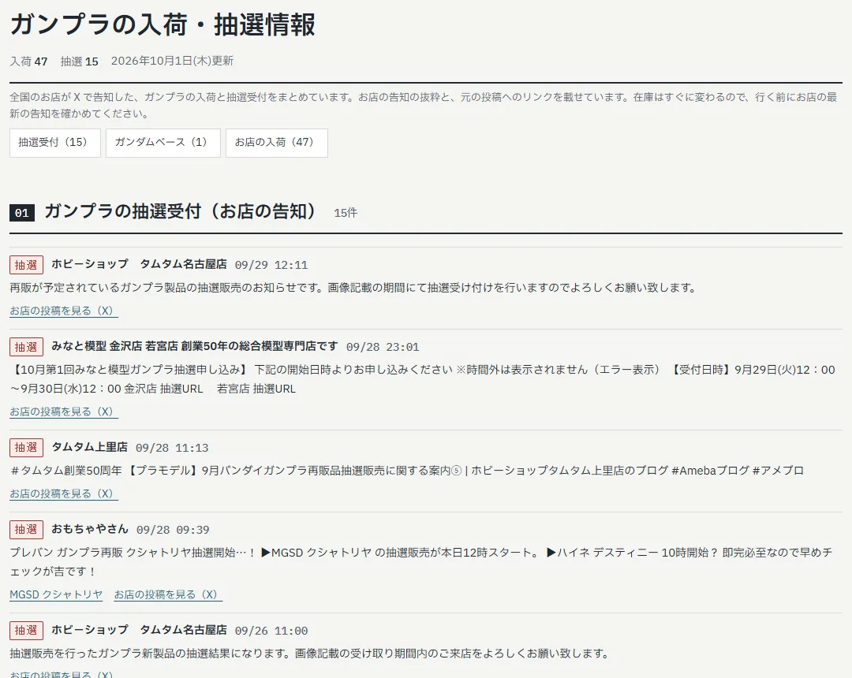Open the お店の入荷（47）filter button
This screenshot has width=852, height=678.
click(277, 143)
